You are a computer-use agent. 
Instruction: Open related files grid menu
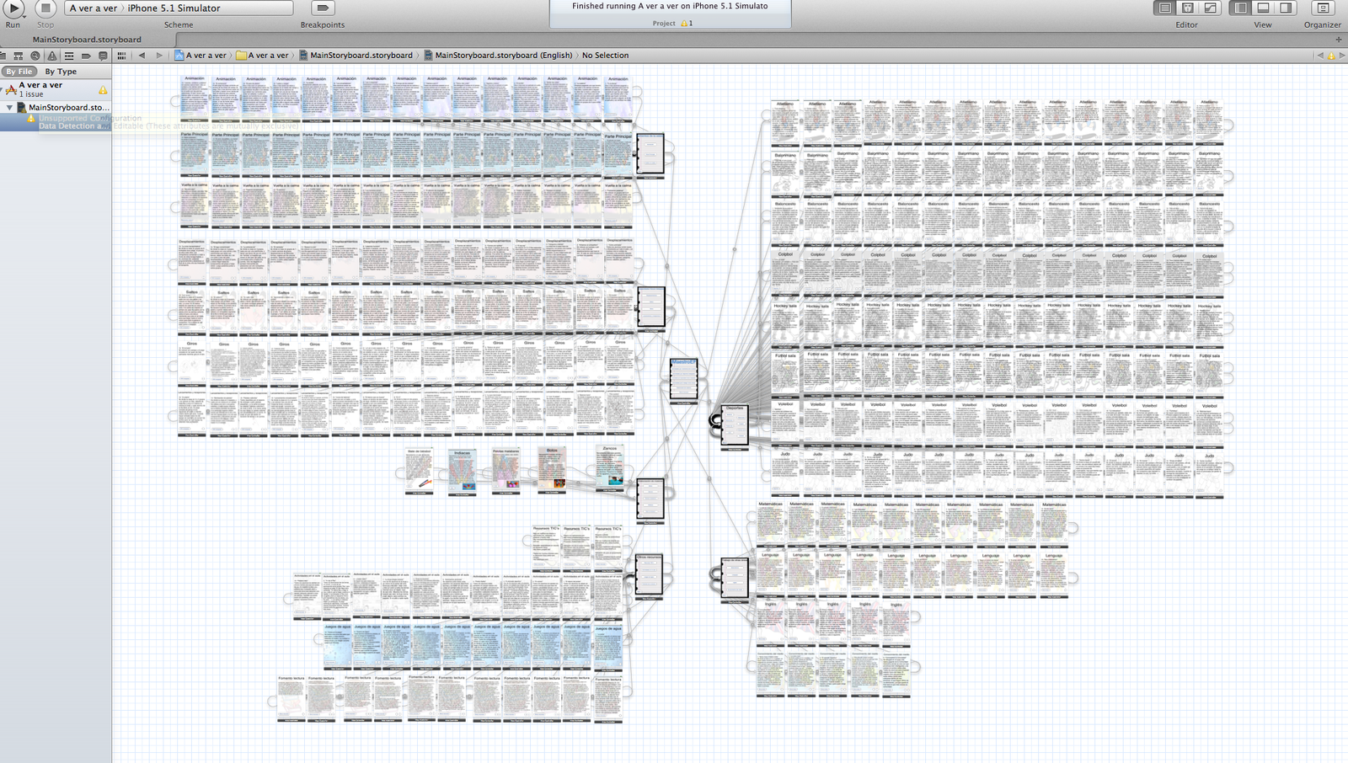[x=122, y=56]
